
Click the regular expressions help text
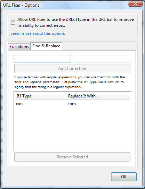[70, 82]
